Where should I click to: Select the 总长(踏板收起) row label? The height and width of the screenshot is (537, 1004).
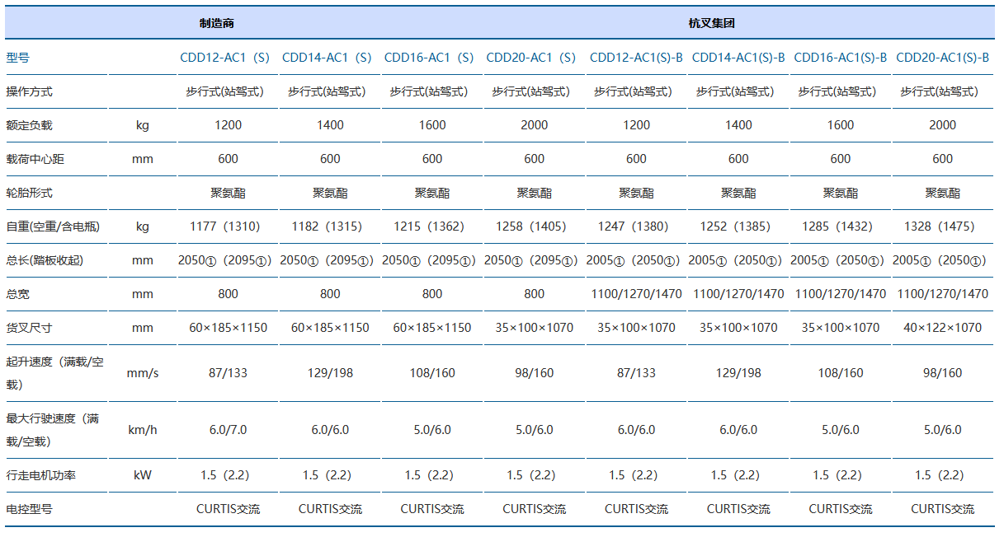coord(45,260)
